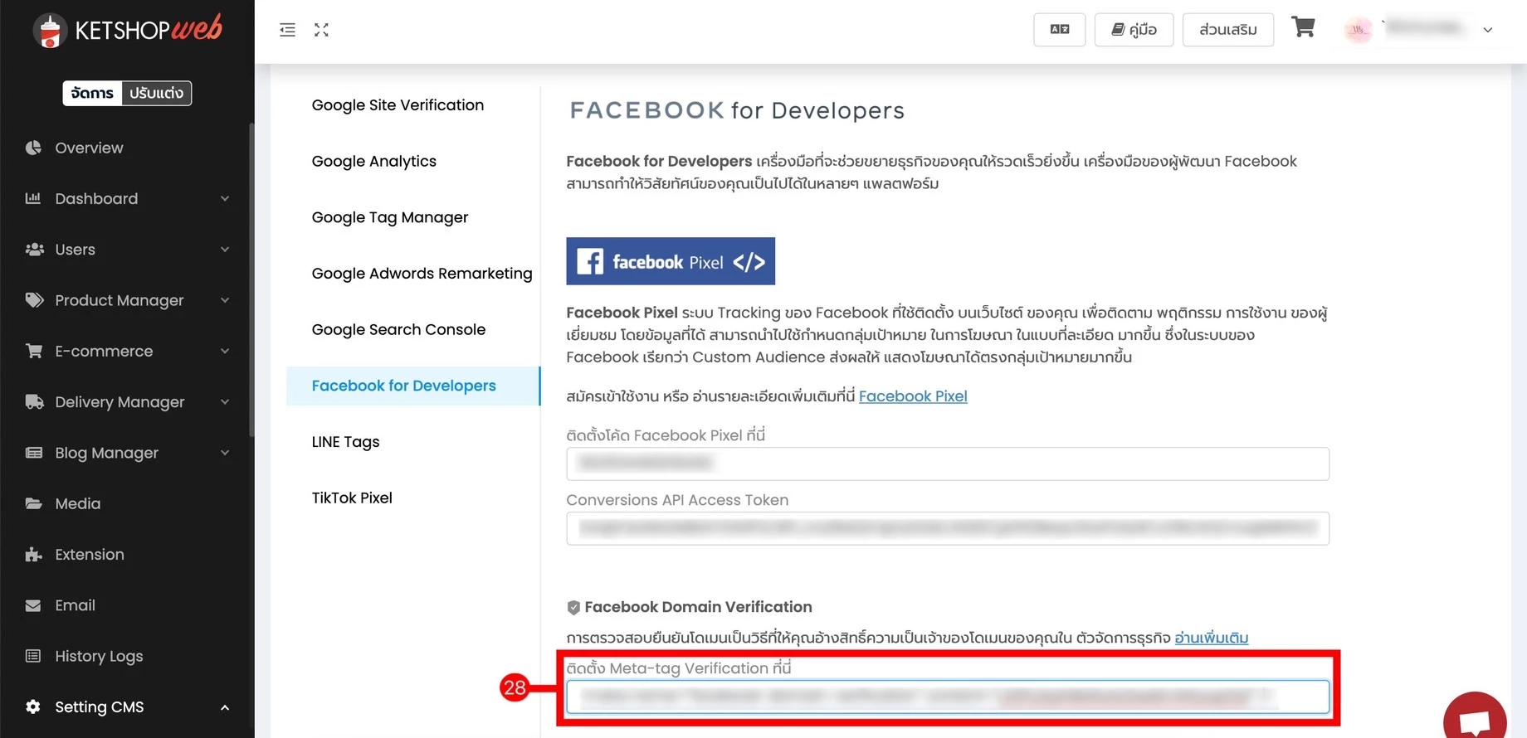Screen dimensions: 1527x738
Task: Open the shopping cart icon
Action: (x=1303, y=28)
